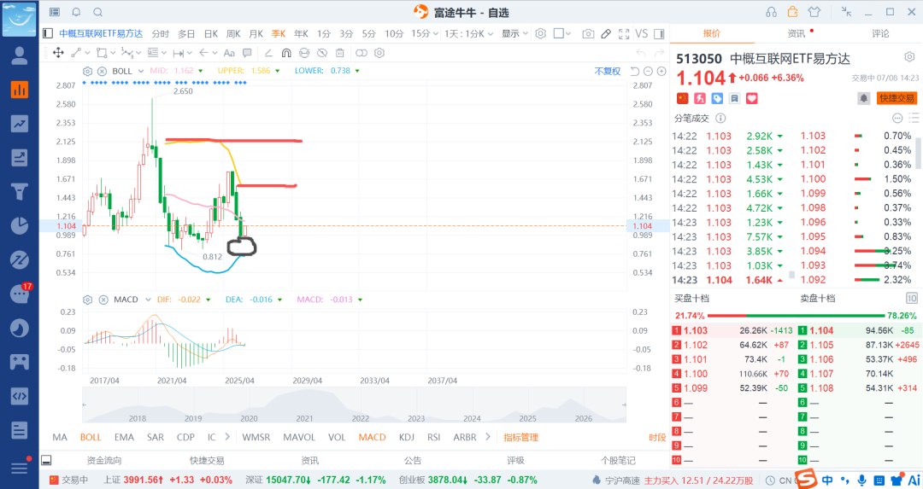Open the user profile avatar in sidebar
Viewport: 923px width, 489px height.
20,55
